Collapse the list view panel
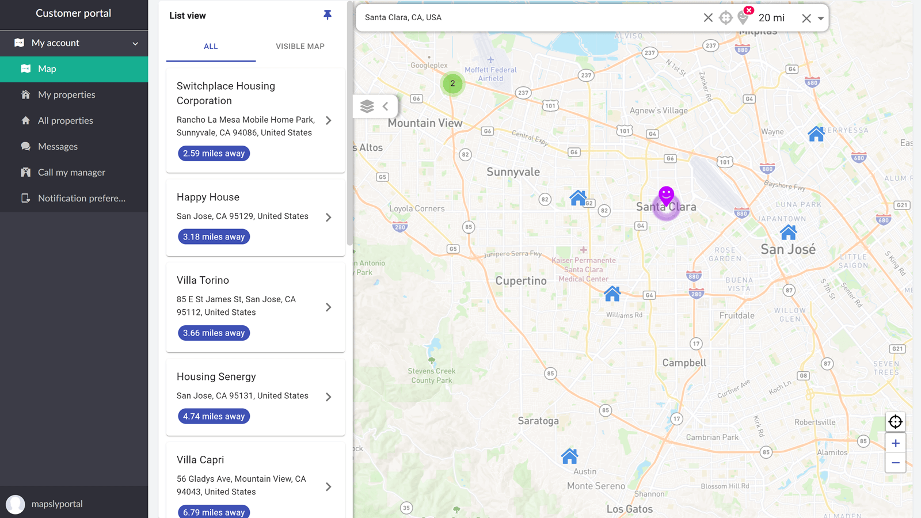921x518 pixels. pyautogui.click(x=386, y=106)
